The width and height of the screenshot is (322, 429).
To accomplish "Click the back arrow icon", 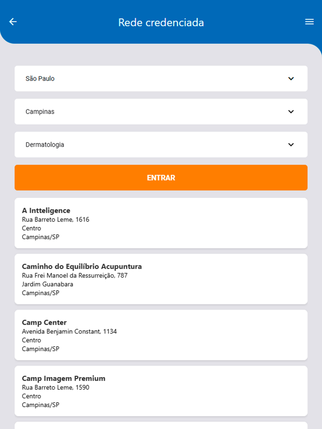I will 12,22.
